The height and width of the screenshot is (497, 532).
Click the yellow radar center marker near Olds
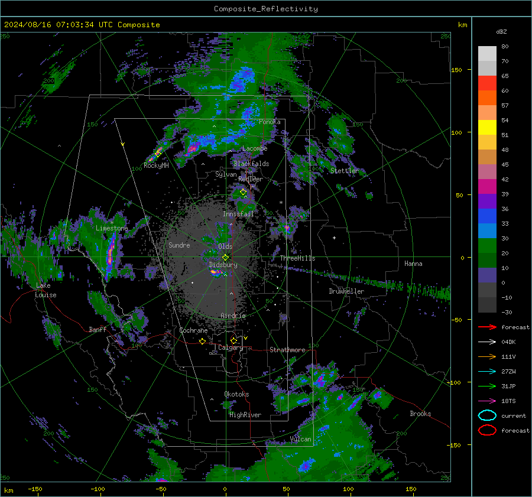225,258
